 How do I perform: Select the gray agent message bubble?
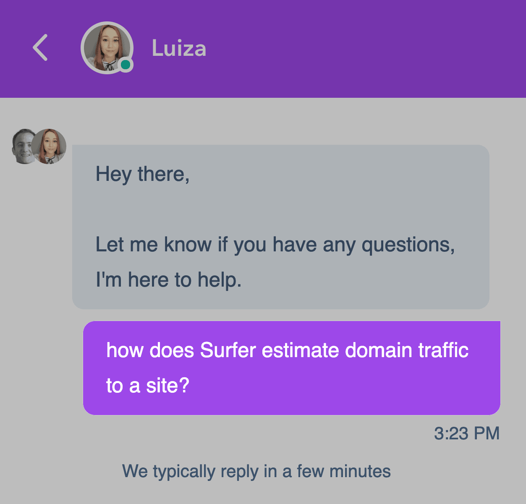click(x=281, y=227)
